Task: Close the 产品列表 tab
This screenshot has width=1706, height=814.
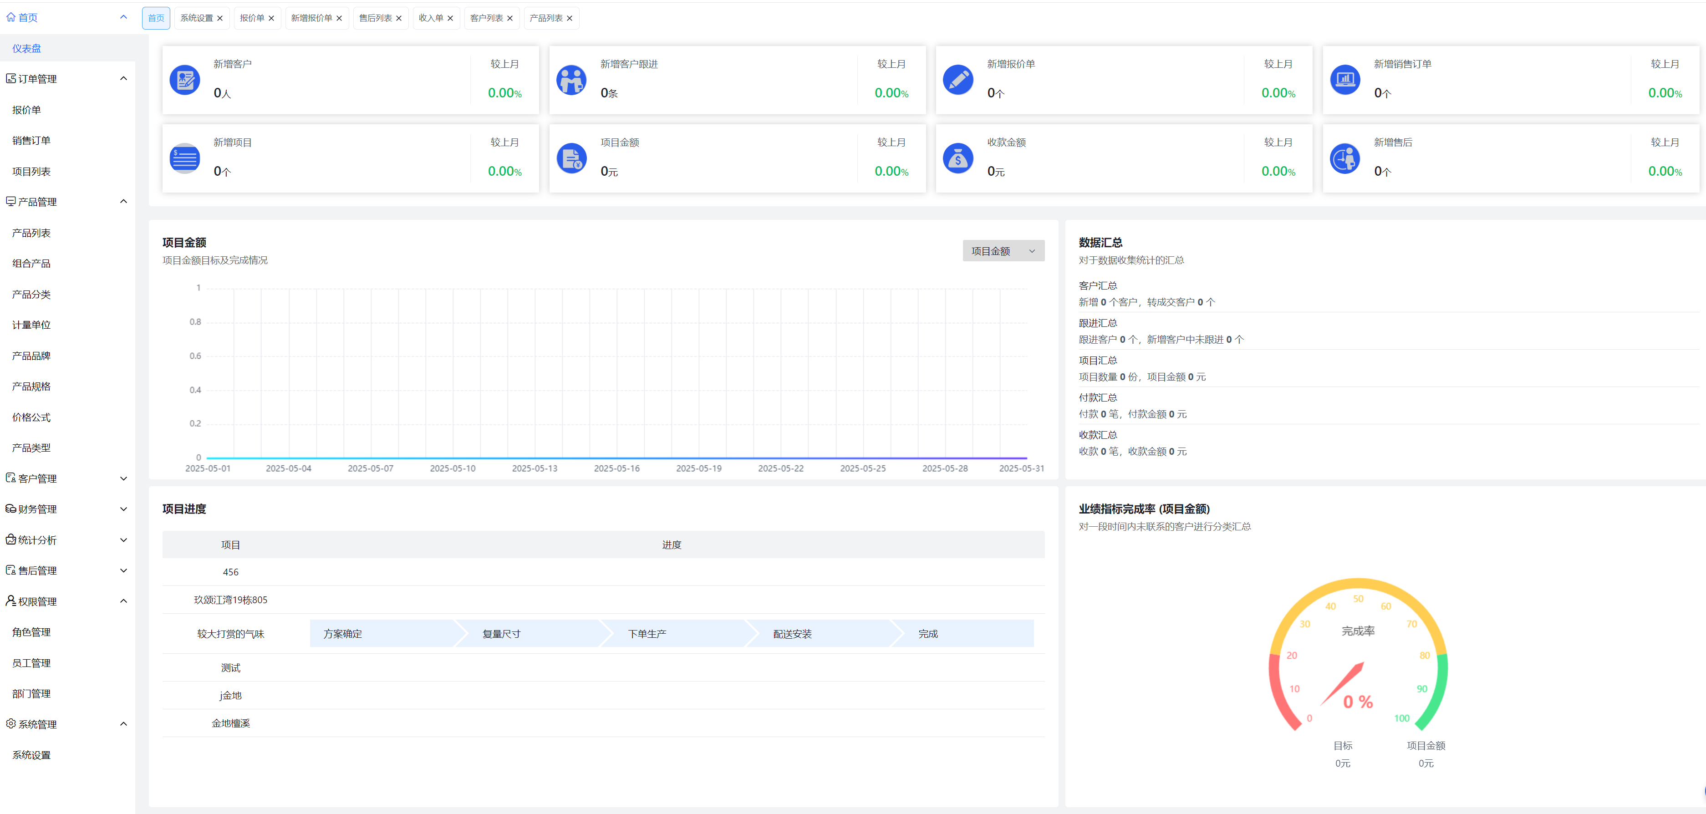Action: point(570,19)
